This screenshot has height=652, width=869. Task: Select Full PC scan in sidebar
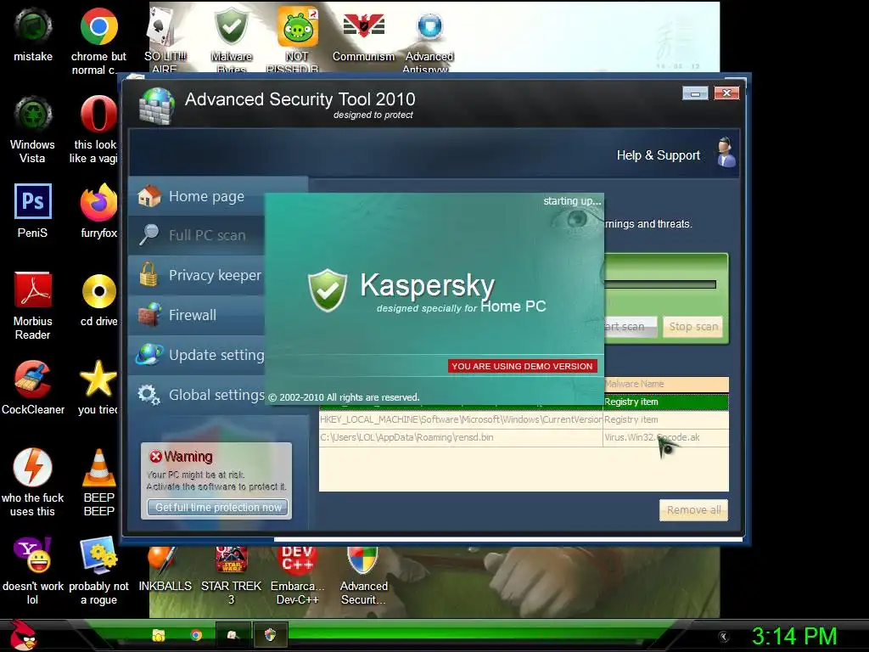pos(196,235)
